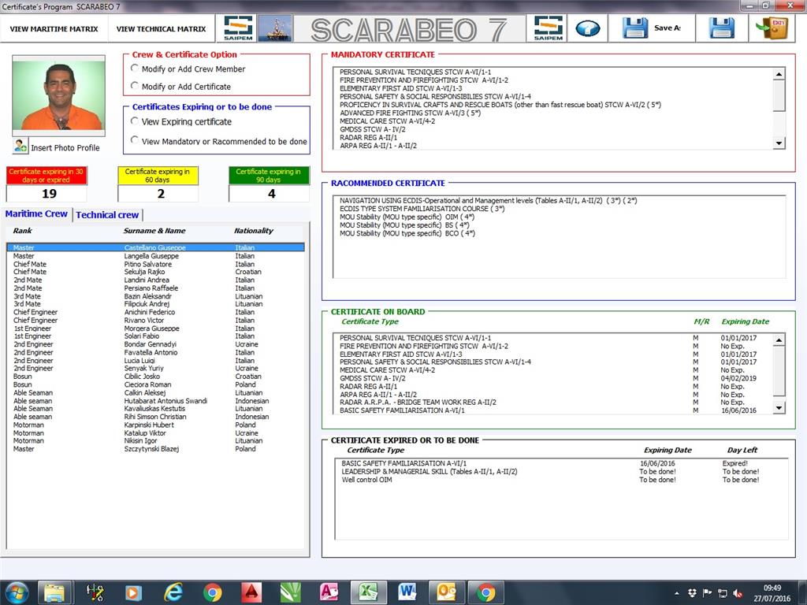Click the Save As label
Screen dimensions: 807x605
(x=668, y=28)
